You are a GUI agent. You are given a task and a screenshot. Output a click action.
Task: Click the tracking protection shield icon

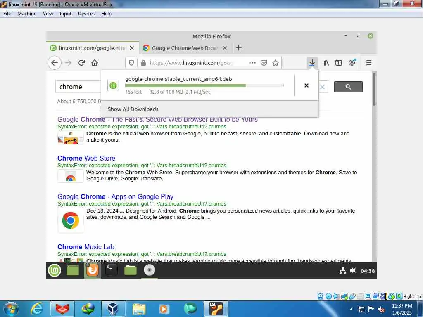tap(131, 63)
